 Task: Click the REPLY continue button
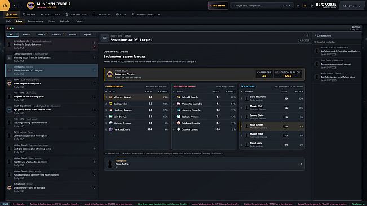pyautogui.click(x=352, y=6)
